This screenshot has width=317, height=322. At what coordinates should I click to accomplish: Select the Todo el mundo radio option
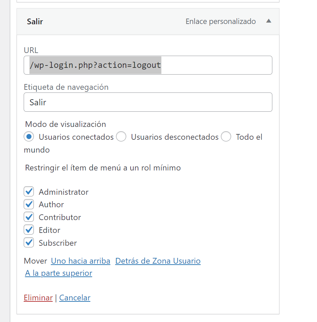click(x=226, y=137)
